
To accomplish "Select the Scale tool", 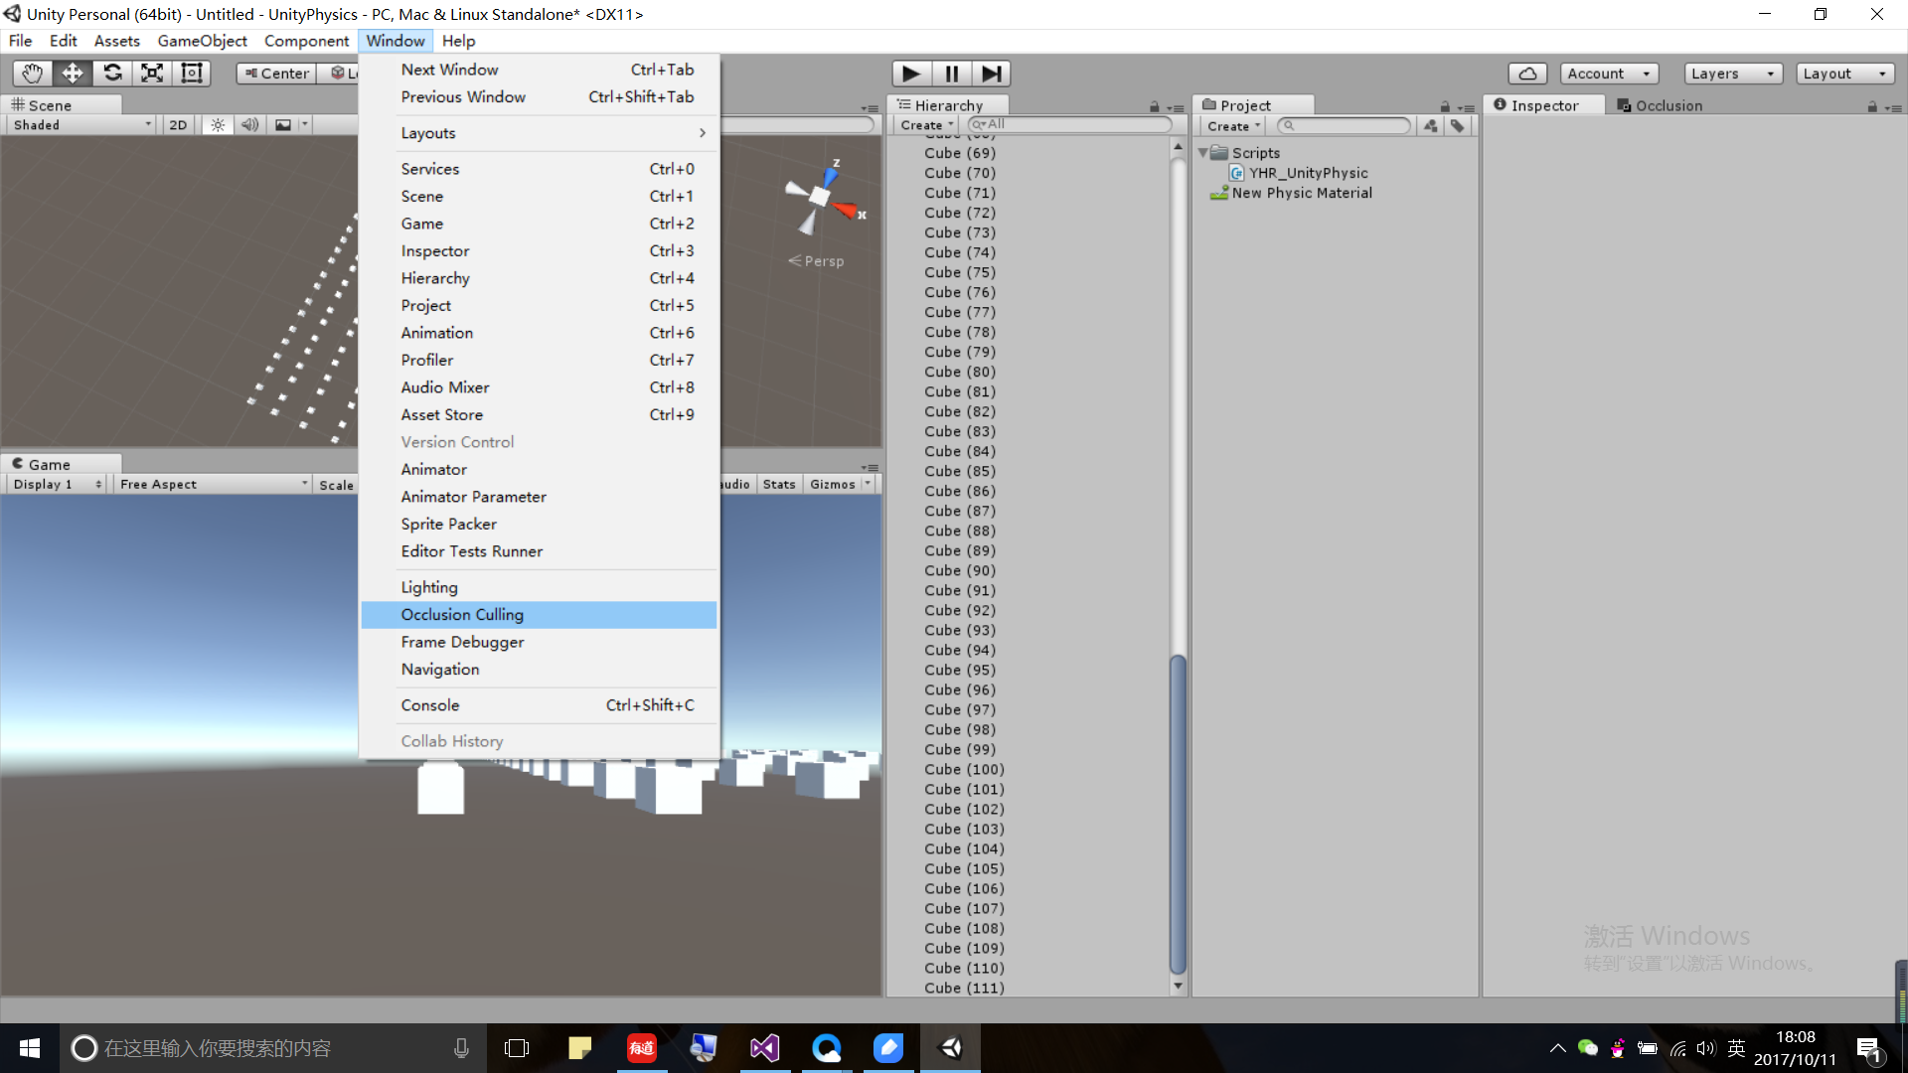I will [x=152, y=73].
